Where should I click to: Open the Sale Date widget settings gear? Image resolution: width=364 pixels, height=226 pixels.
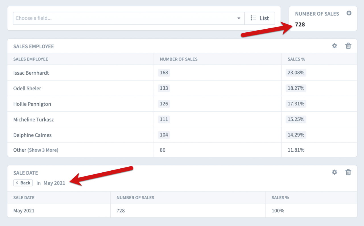(334, 172)
